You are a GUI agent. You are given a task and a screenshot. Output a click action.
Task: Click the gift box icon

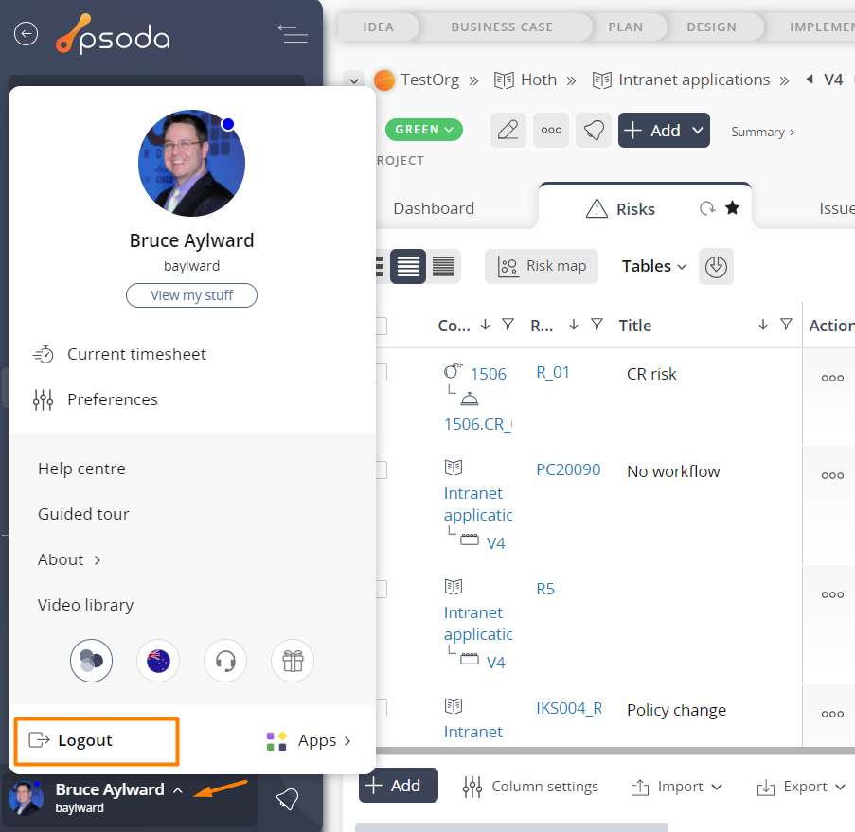(x=293, y=661)
